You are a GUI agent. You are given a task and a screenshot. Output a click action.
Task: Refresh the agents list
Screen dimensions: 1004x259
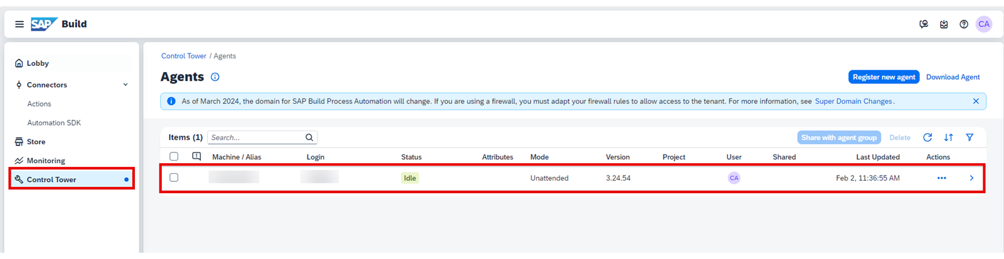click(x=927, y=137)
